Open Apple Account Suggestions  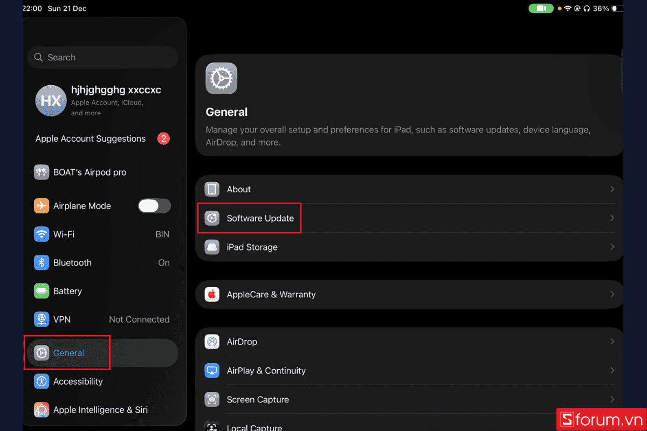(90, 138)
